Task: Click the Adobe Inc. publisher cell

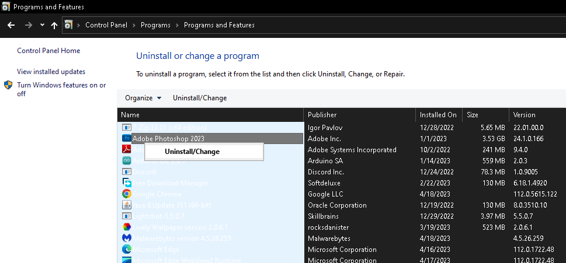Action: click(x=325, y=139)
